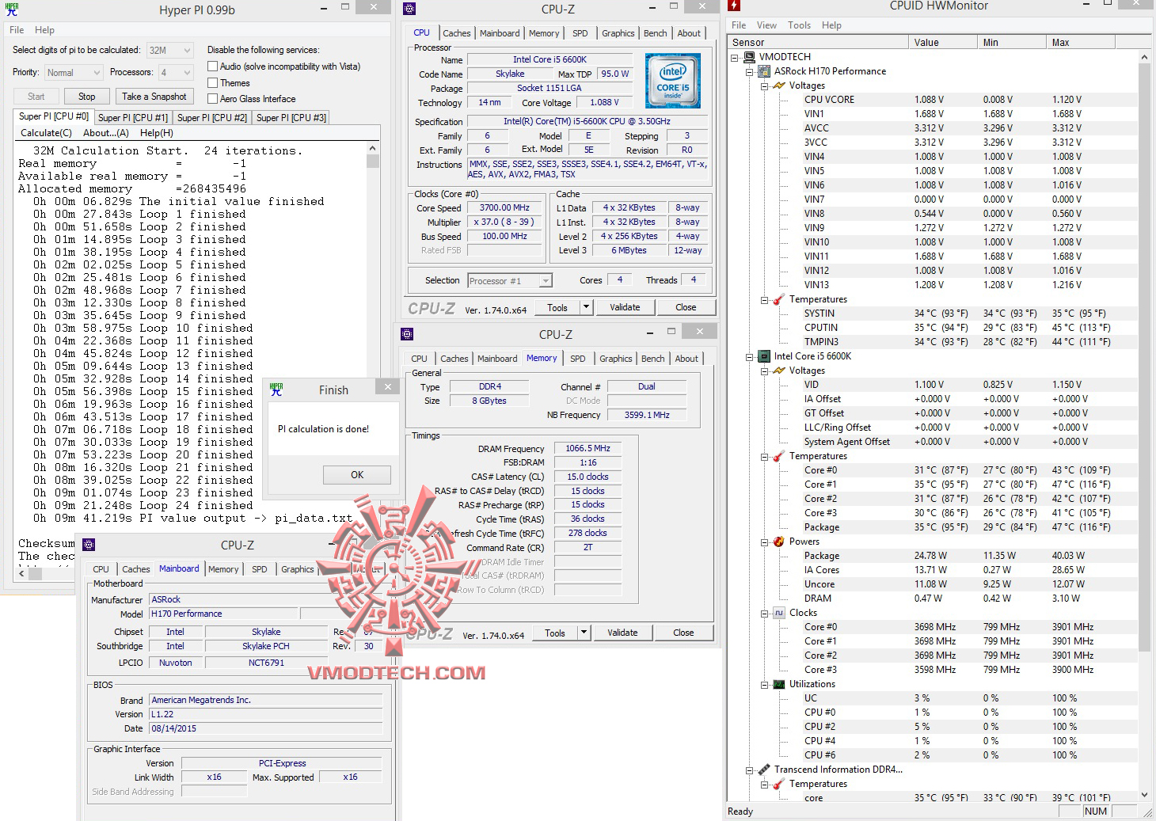The image size is (1156, 821).
Task: Open Tools dropdown arrow in CPU-Z Memory window
Action: click(x=584, y=633)
